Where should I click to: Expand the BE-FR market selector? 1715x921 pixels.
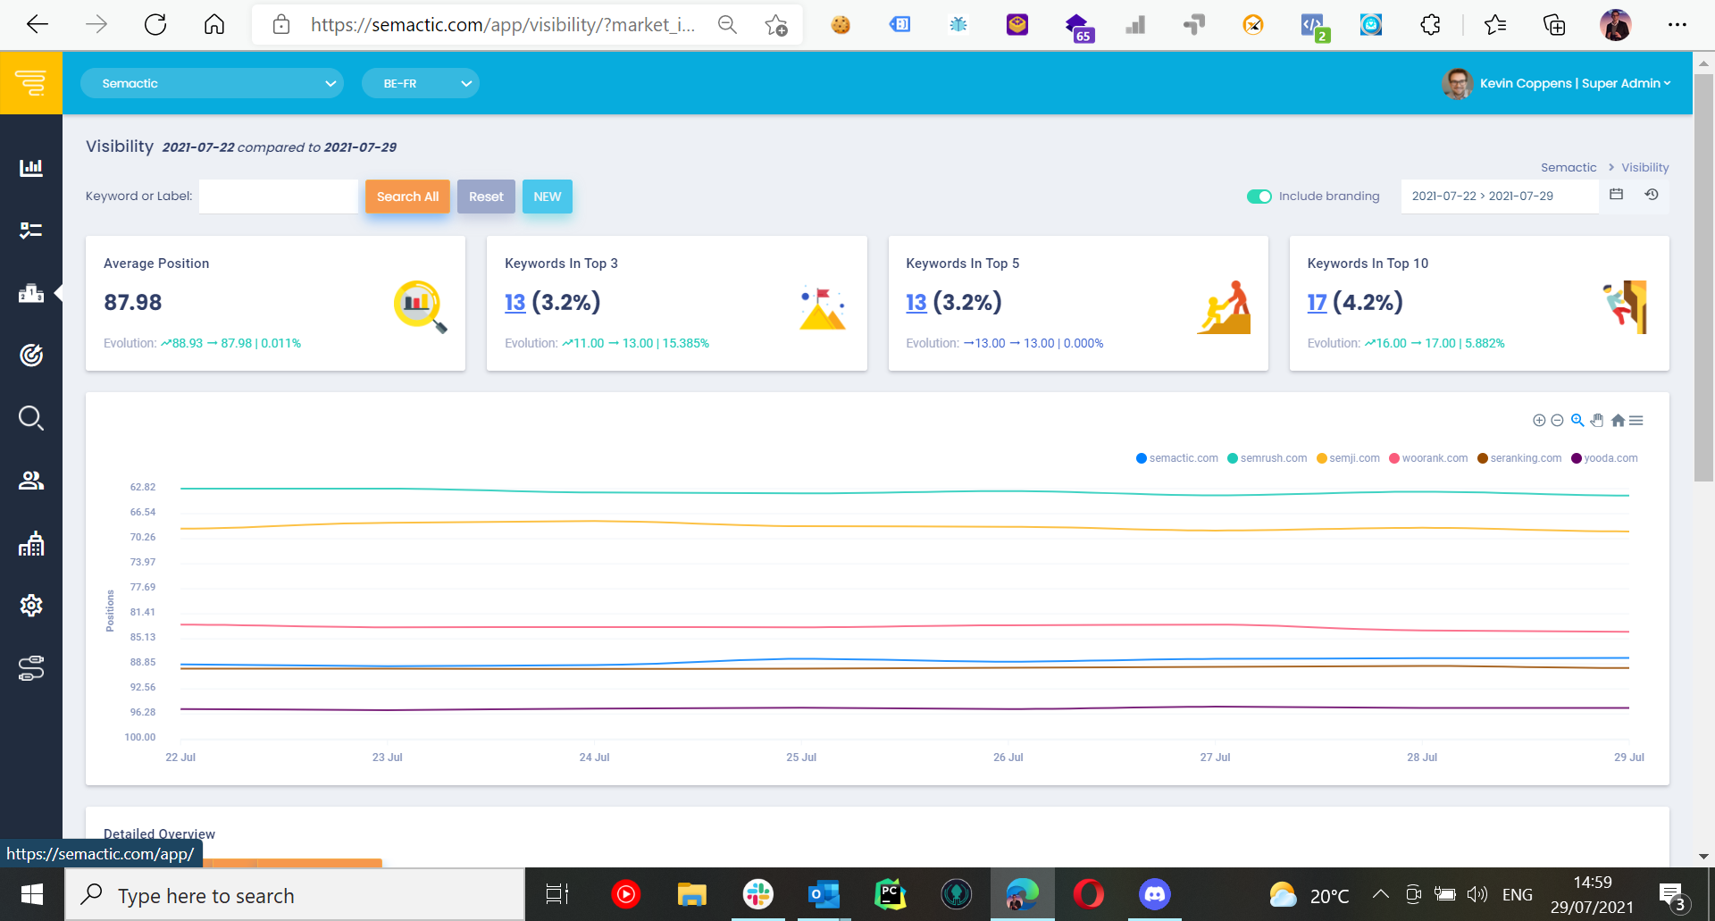pyautogui.click(x=420, y=82)
